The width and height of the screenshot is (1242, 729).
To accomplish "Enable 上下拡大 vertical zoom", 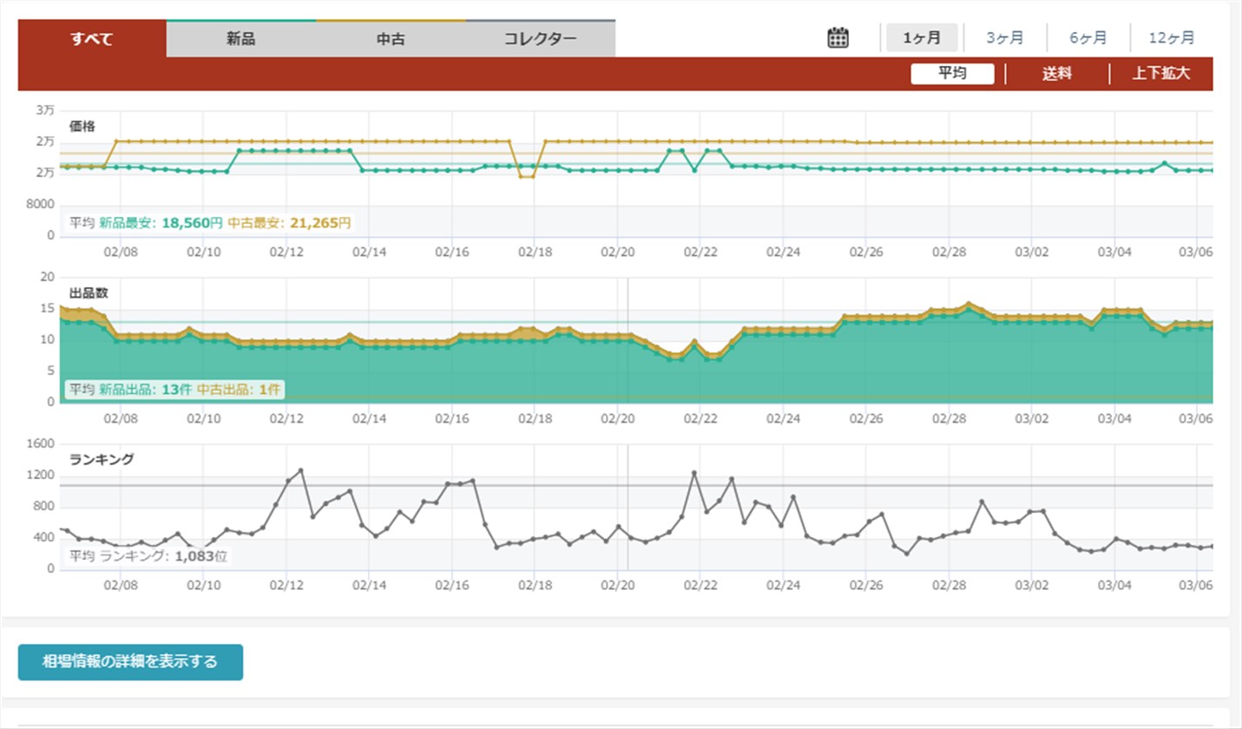I will coord(1160,74).
